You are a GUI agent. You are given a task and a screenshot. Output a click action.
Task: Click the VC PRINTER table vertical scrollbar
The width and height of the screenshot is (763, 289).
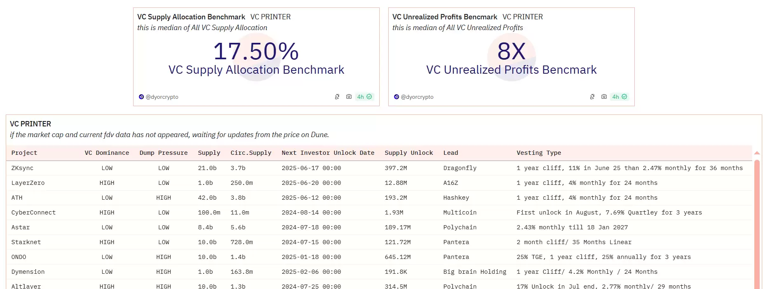coord(757,222)
